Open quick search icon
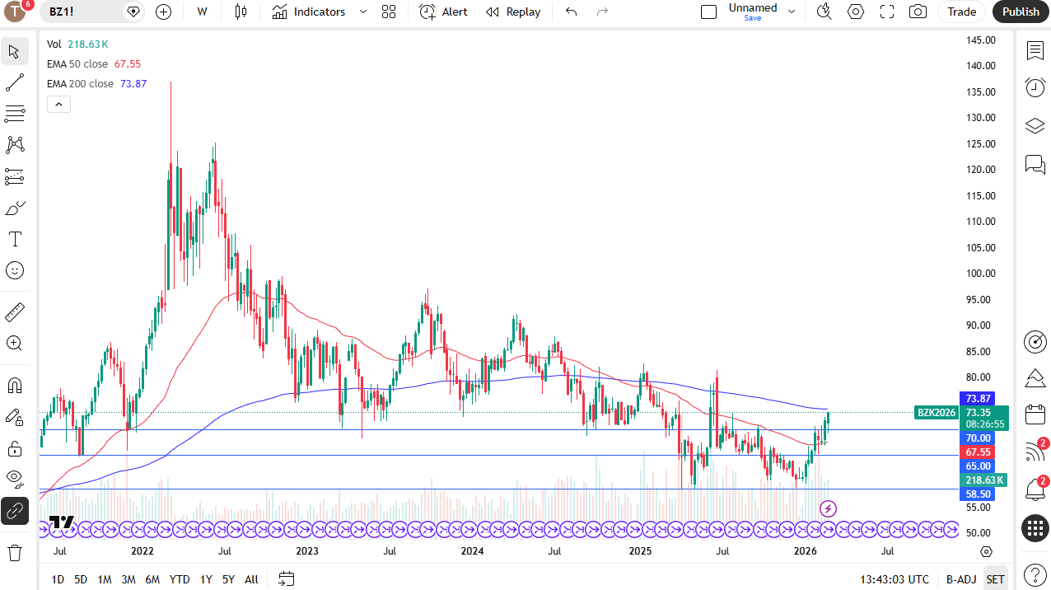 [x=824, y=12]
